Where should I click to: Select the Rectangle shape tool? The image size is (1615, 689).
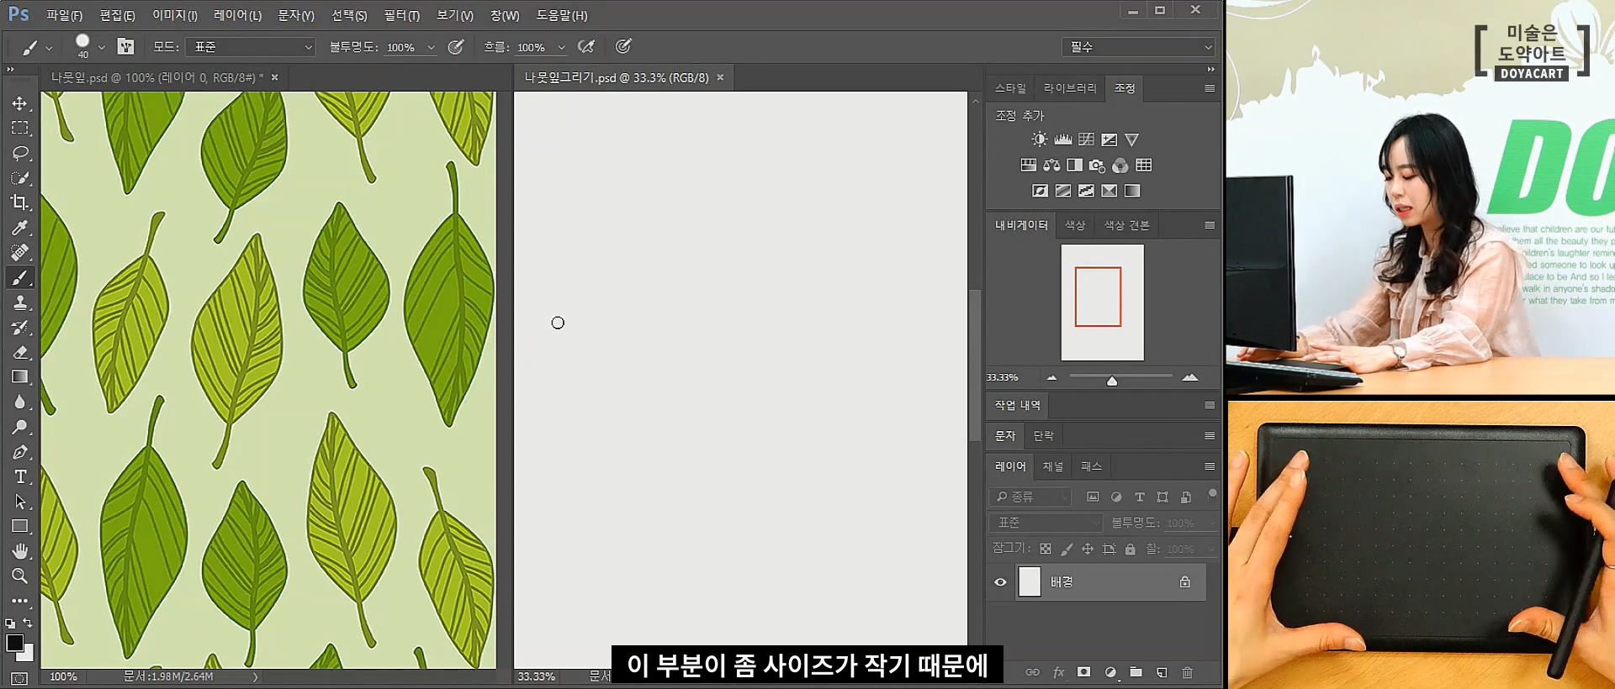[x=20, y=526]
